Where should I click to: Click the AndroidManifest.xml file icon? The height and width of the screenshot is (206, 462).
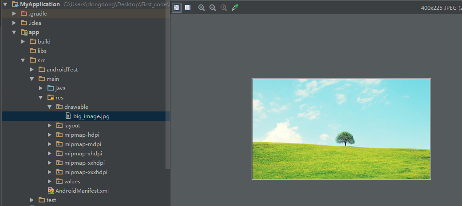(51, 191)
